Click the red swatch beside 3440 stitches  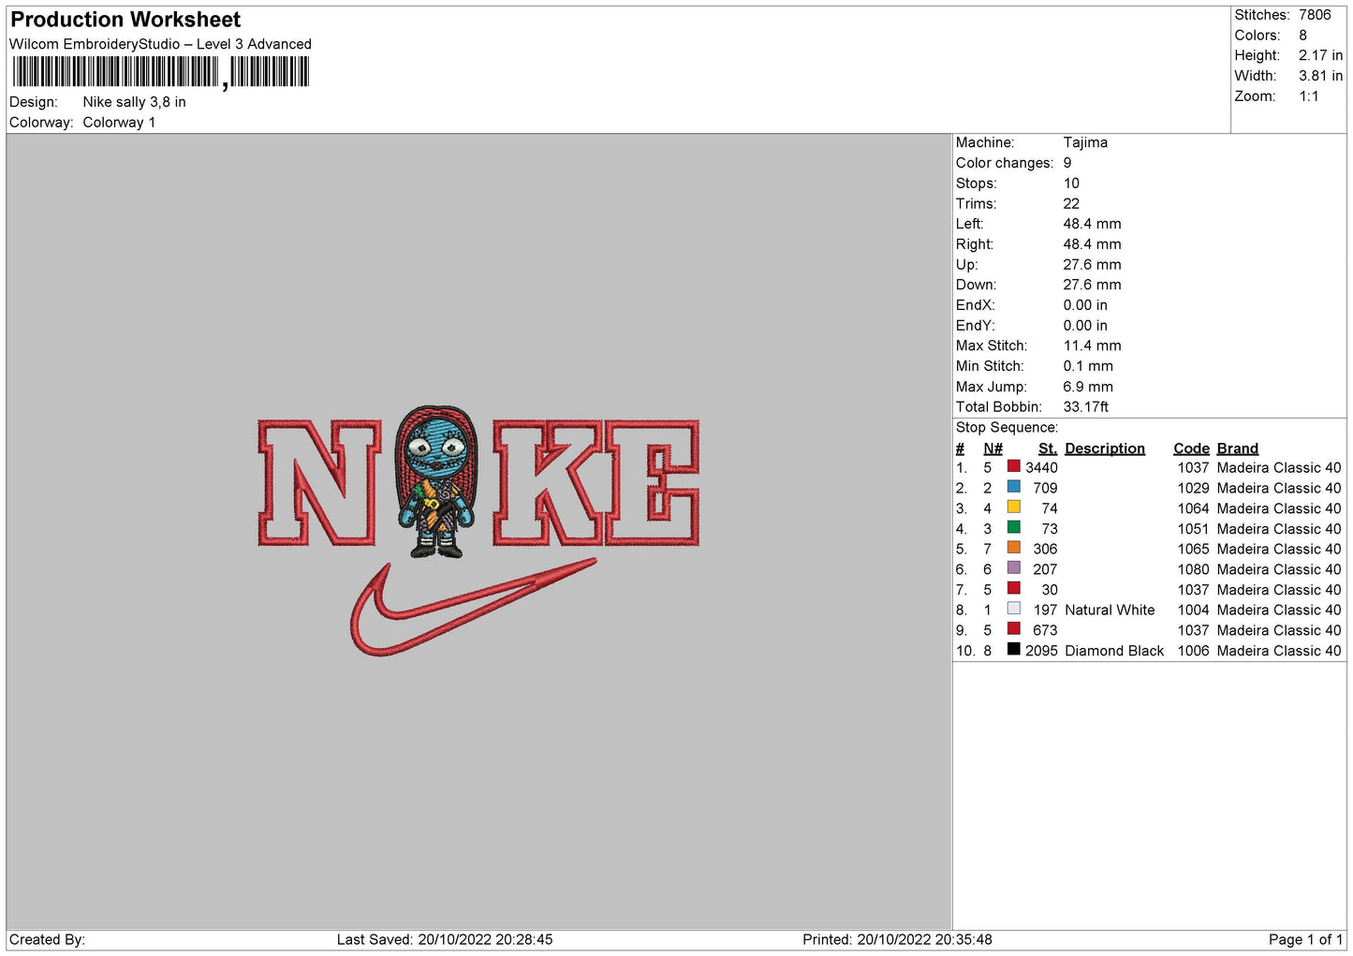click(1013, 466)
